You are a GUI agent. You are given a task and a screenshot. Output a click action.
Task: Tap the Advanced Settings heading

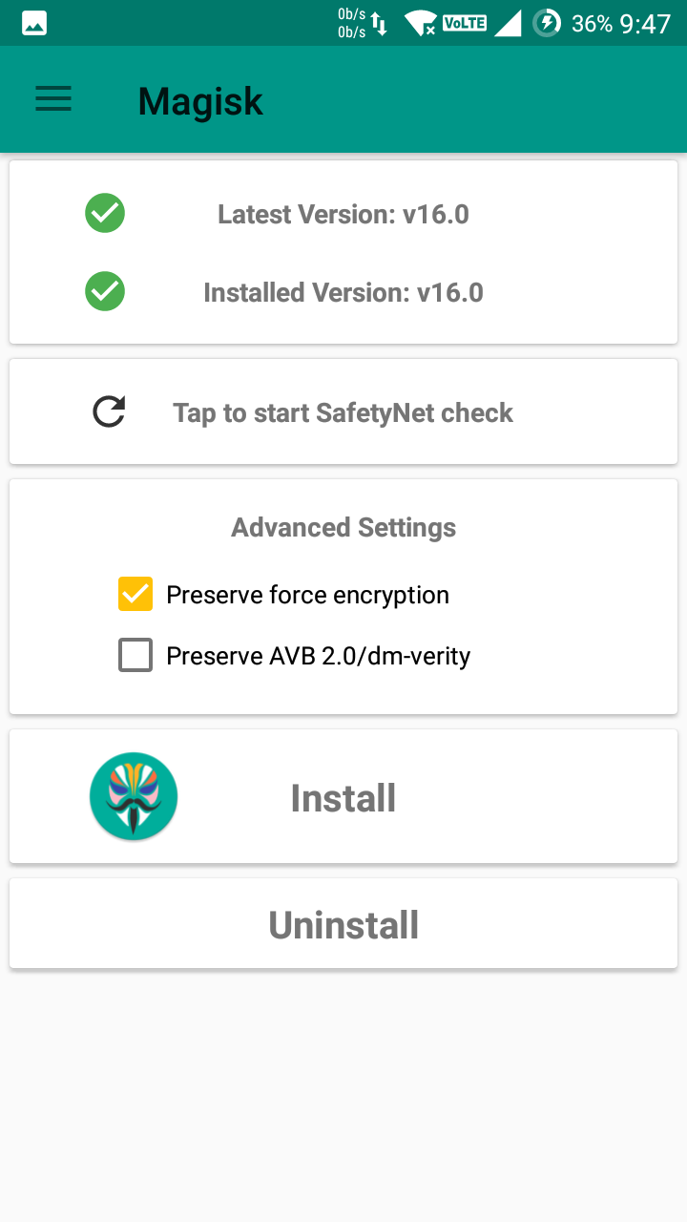[x=343, y=527]
